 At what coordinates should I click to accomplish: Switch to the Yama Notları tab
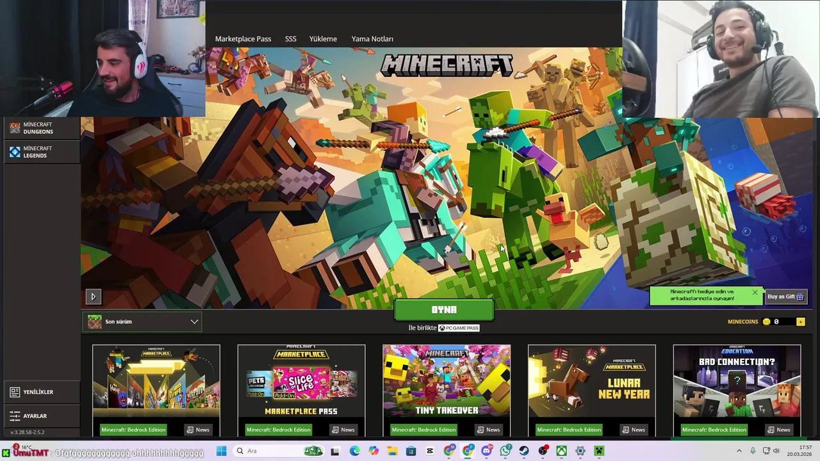pos(372,39)
